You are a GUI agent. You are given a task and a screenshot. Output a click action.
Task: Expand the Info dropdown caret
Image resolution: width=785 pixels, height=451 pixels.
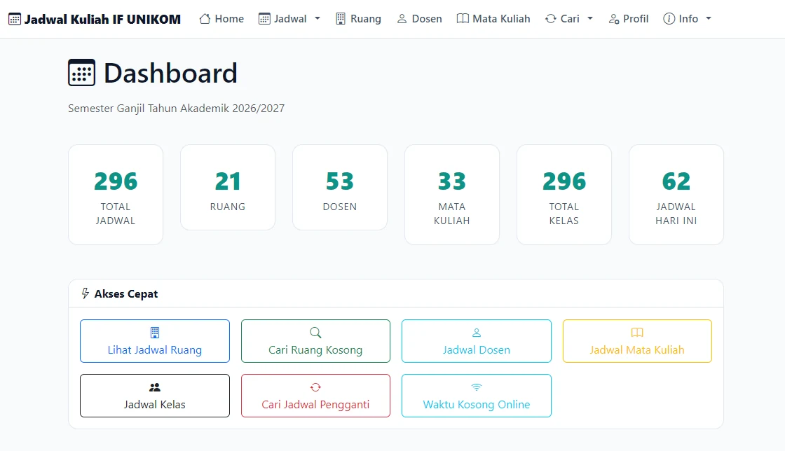click(x=709, y=18)
